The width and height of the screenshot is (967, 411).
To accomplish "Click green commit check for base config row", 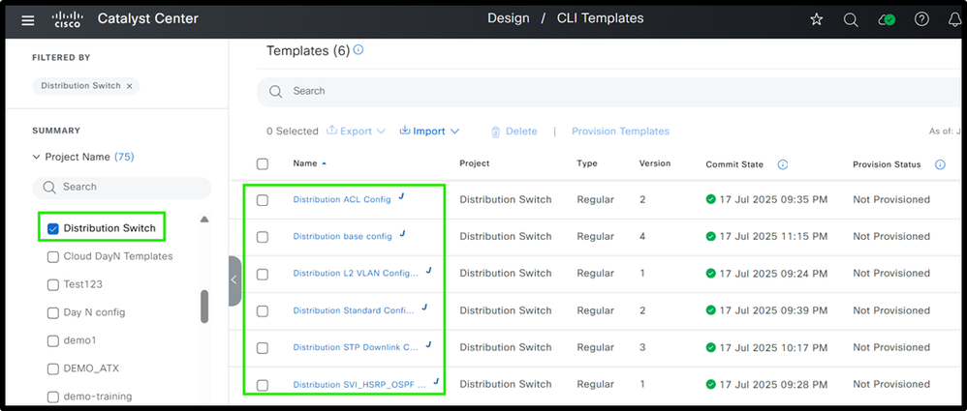I will (710, 236).
